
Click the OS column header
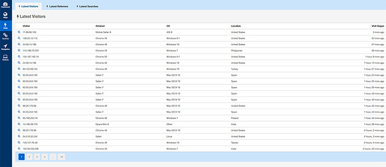coord(168,26)
